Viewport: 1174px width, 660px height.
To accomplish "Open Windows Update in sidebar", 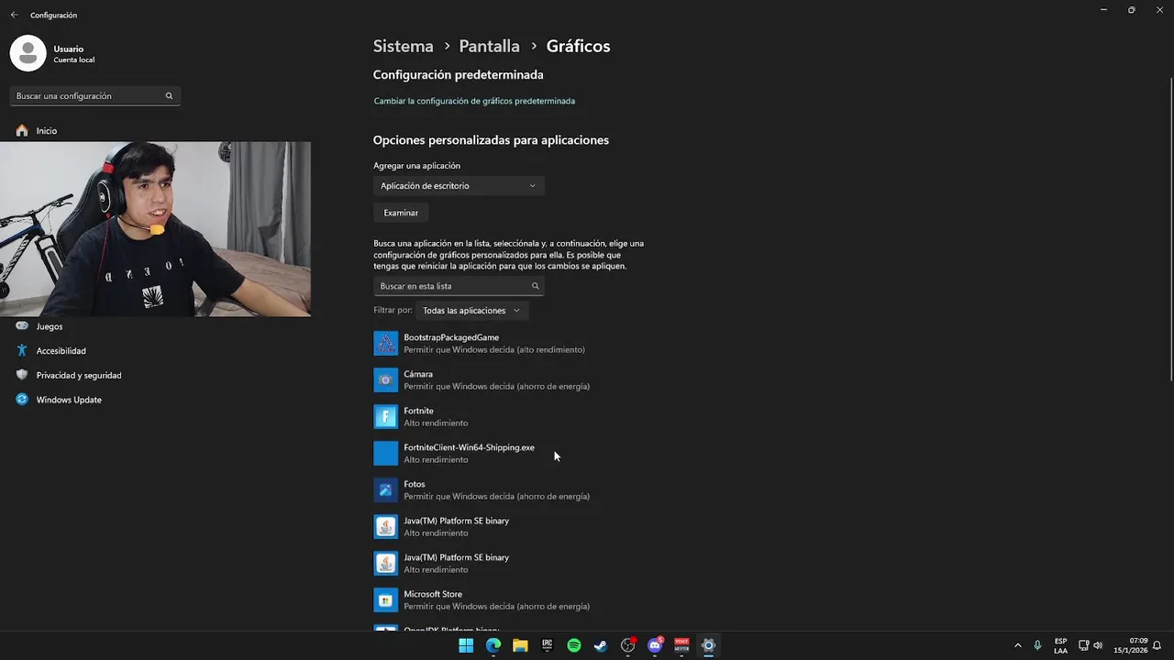I will [69, 400].
